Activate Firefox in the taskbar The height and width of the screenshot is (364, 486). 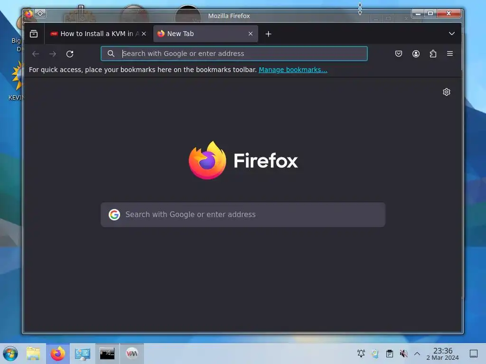(58, 354)
